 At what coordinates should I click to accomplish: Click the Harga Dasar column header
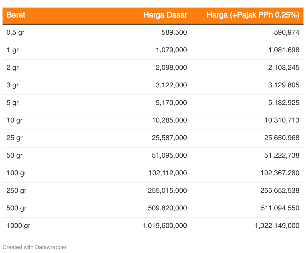(x=165, y=15)
